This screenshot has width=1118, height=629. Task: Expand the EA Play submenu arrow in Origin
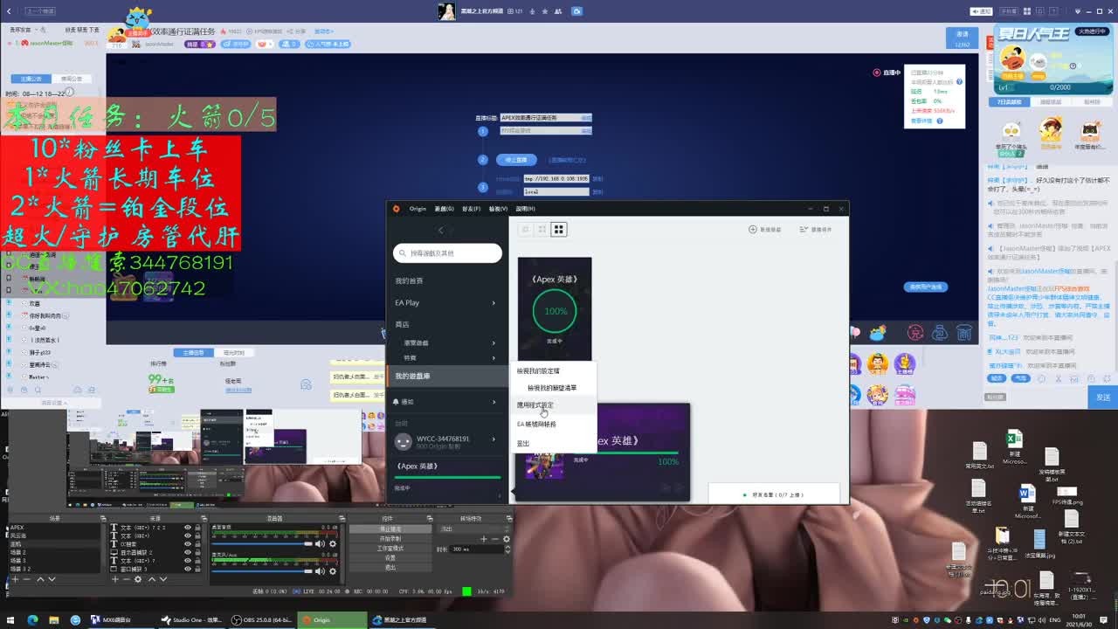(493, 303)
